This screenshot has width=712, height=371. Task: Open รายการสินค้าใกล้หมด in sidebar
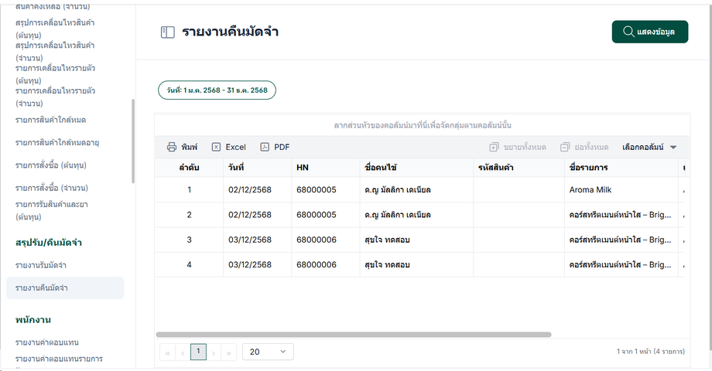pyautogui.click(x=50, y=120)
